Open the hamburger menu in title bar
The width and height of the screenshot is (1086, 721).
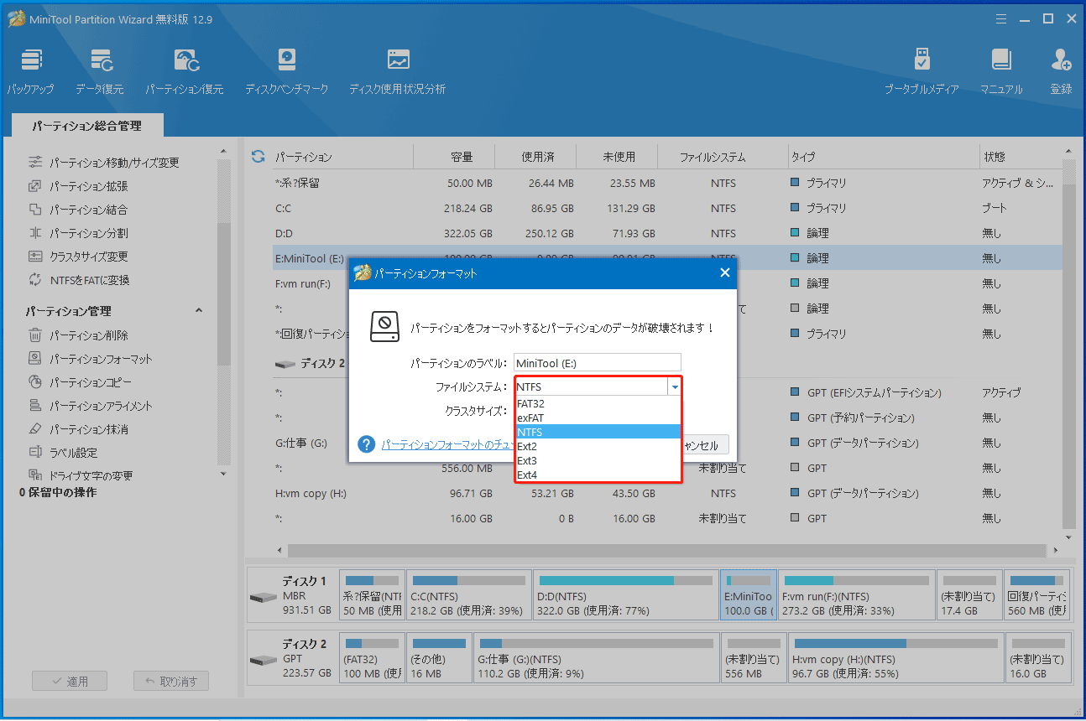(1000, 18)
